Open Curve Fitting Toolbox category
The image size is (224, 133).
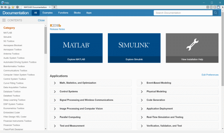point(13,83)
